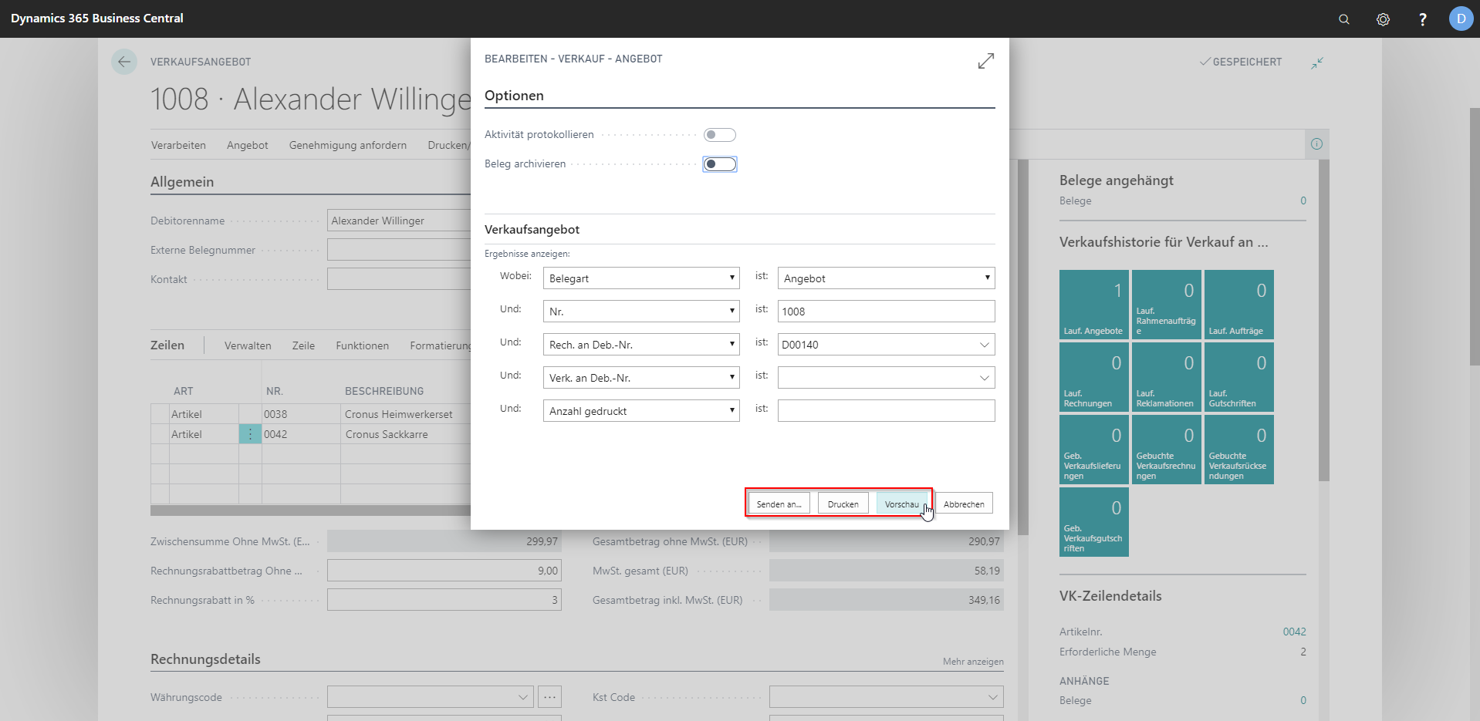Screen dimensions: 1480x721
Task: Select line number cell 0038
Action: click(x=301, y=414)
